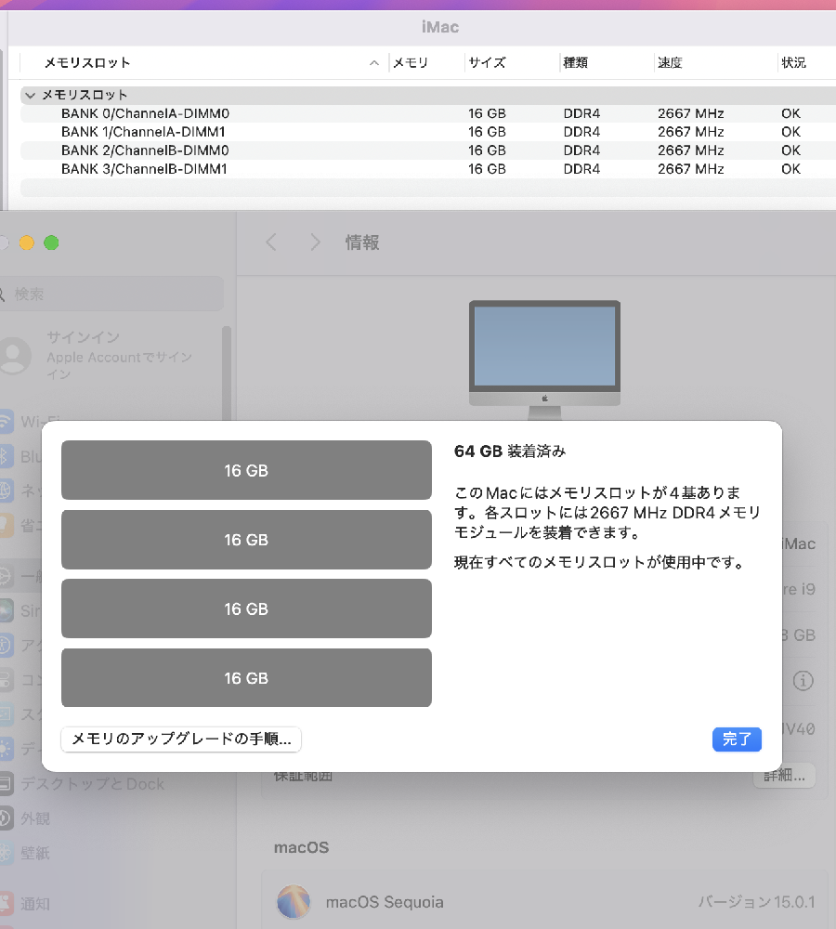
Task: Click the second 16 GB memory slot bar
Action: tap(246, 539)
